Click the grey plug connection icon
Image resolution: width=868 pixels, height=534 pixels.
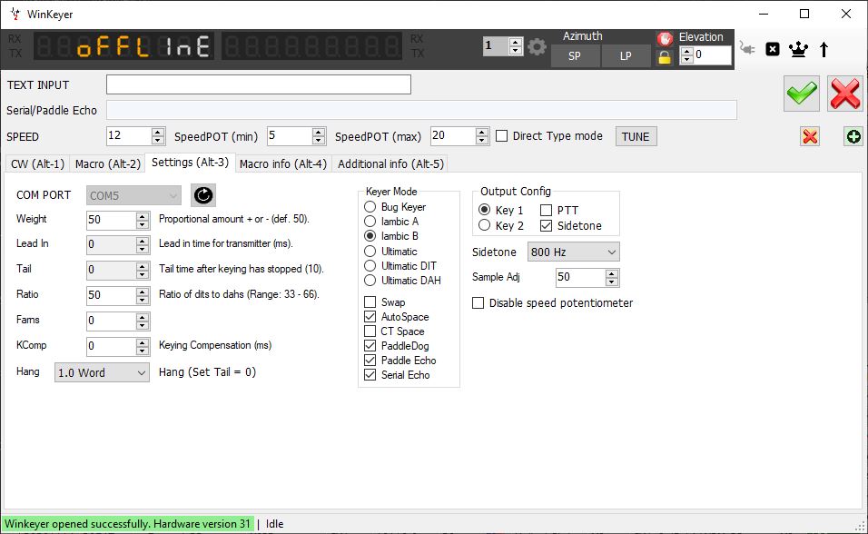point(747,49)
